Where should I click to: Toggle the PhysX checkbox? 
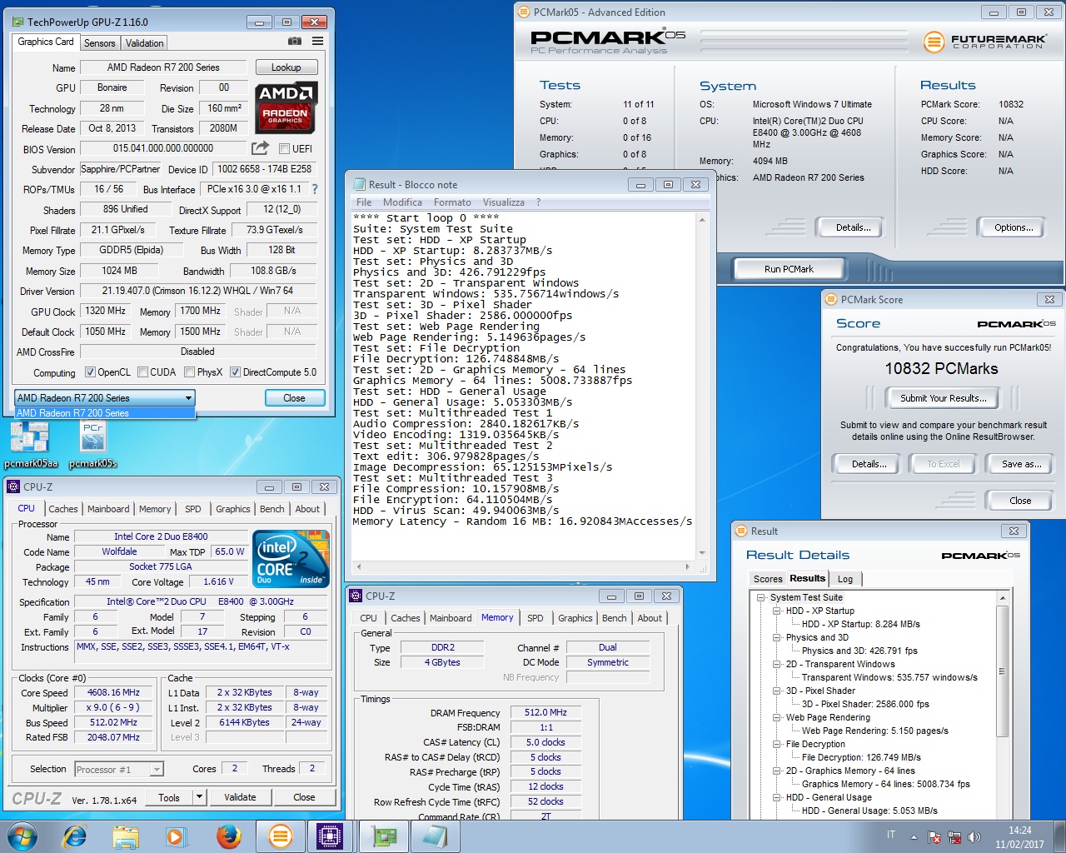189,372
